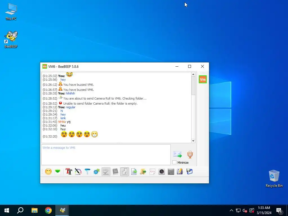Click the message text 'heu'

click(x=63, y=125)
